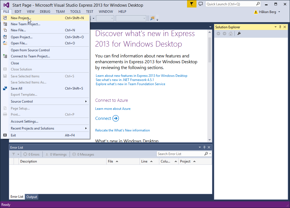Sort Error List by Description column
290x208 pixels.
(62, 161)
